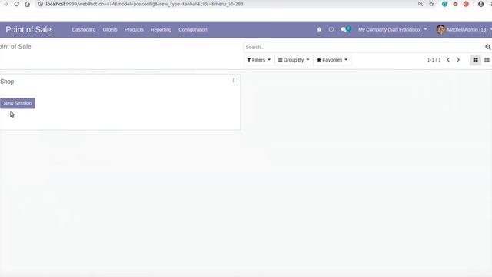Open the browser profile avatar icon
Image resolution: width=492 pixels, height=277 pixels.
(x=480, y=4)
